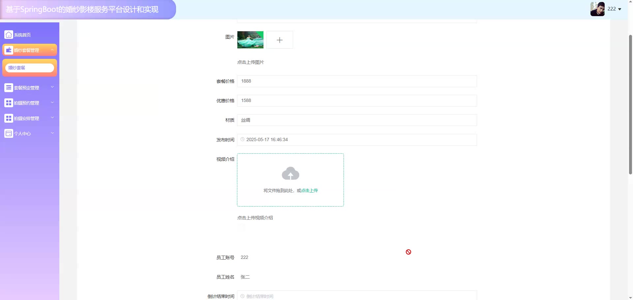Click the 材质 input field
Image resolution: width=633 pixels, height=300 pixels.
coord(357,120)
